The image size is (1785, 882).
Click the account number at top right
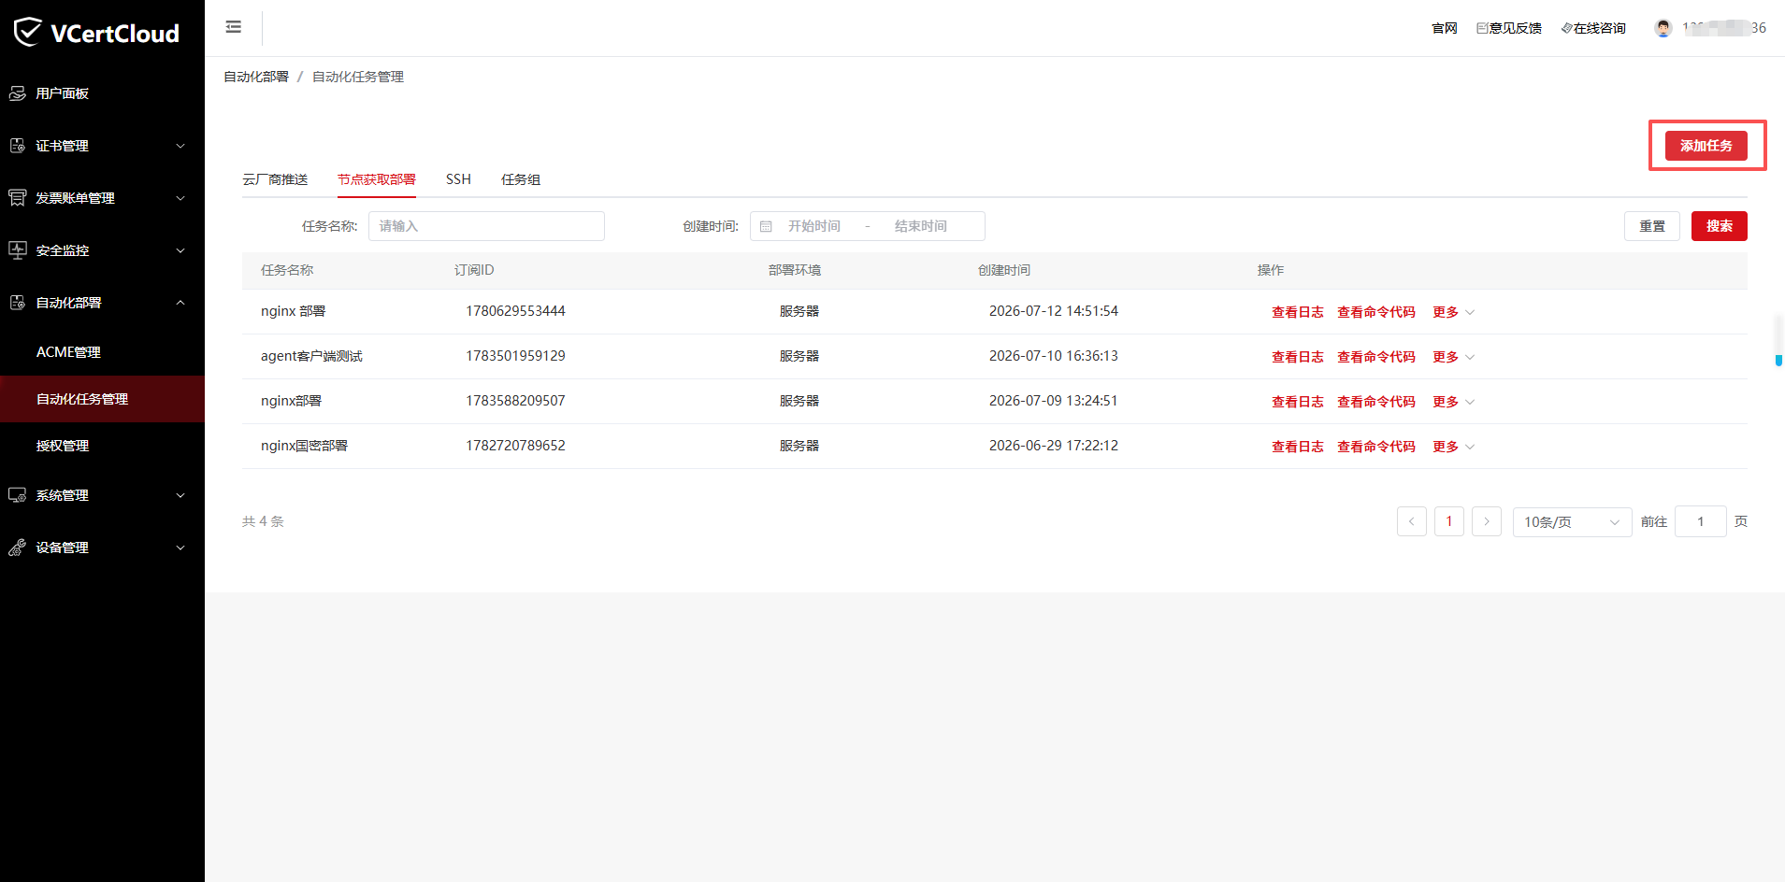tap(1723, 28)
